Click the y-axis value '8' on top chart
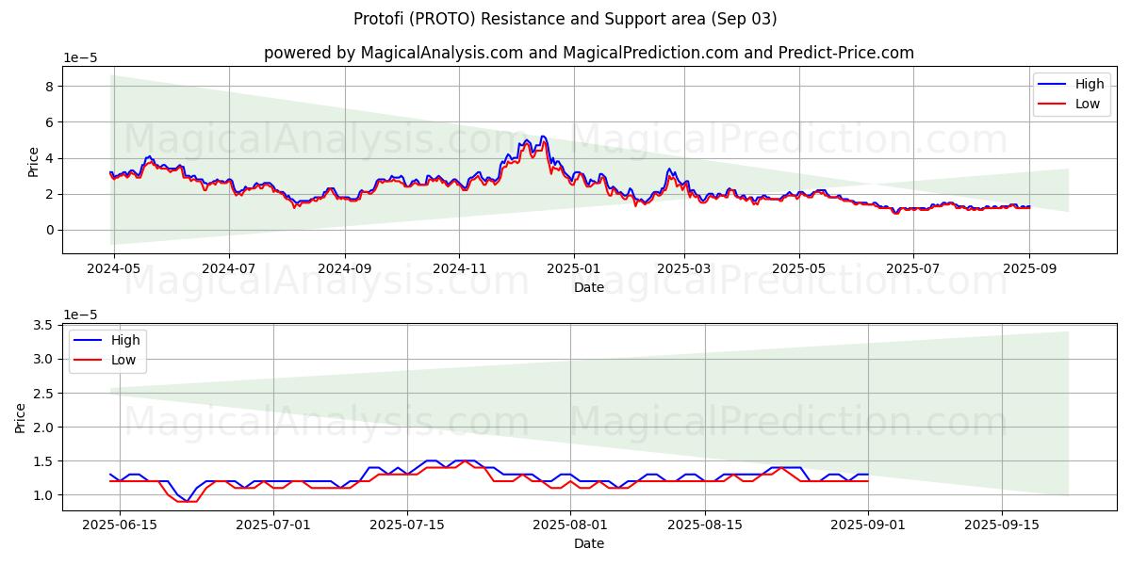The image size is (1131, 565). pyautogui.click(x=51, y=87)
